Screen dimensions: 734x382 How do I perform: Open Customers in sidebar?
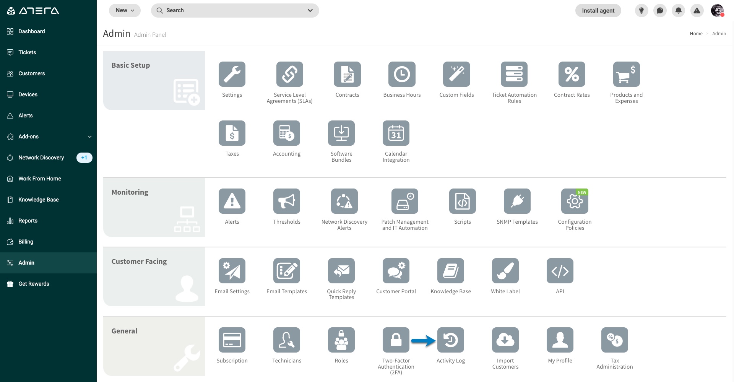48,73
